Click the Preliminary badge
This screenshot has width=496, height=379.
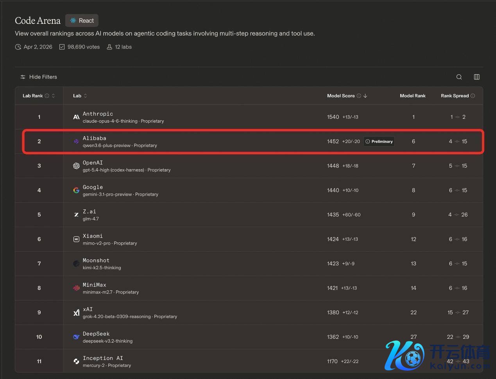click(x=379, y=141)
